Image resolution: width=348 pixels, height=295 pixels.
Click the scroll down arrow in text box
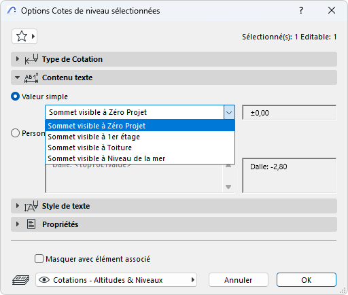pos(228,187)
